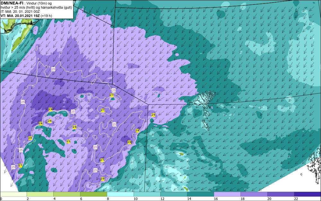Select the lavender 16–18 m/s legend swatch
Screen dimensions: 321x201
click(x=227, y=194)
